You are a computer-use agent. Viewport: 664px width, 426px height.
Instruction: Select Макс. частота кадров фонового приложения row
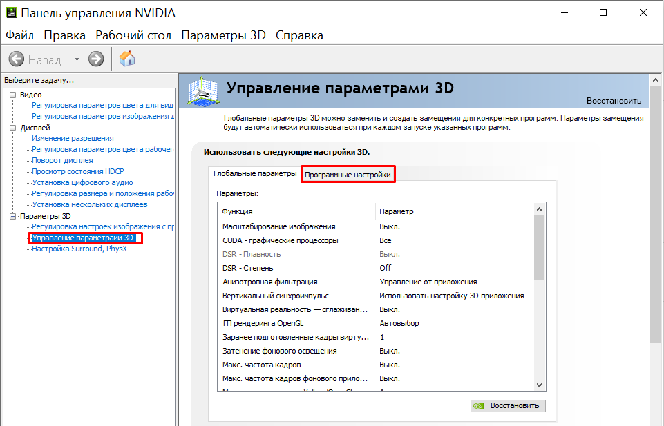375,378
